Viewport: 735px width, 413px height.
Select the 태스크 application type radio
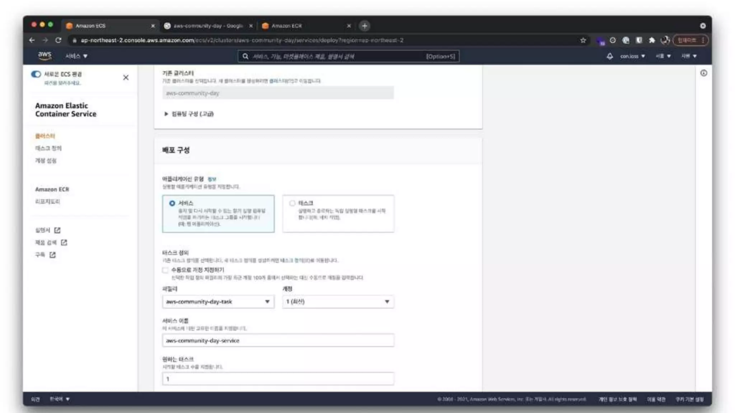(292, 203)
